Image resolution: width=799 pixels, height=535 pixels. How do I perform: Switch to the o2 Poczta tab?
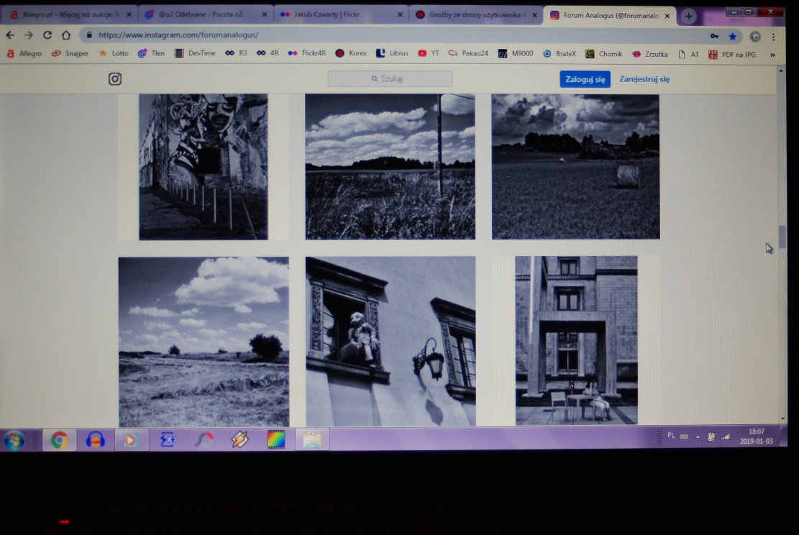point(204,14)
